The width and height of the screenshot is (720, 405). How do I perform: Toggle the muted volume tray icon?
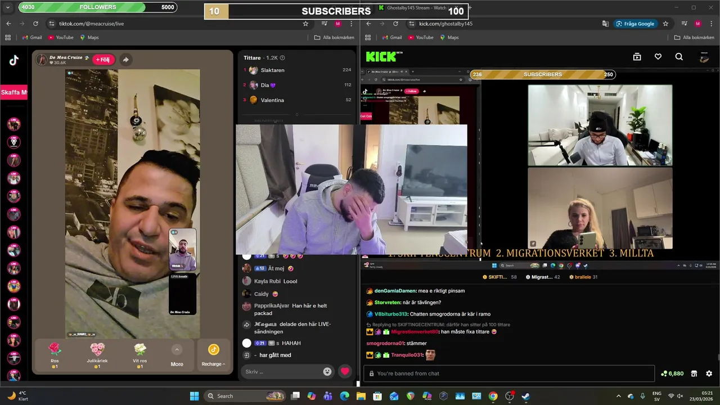pyautogui.click(x=681, y=396)
